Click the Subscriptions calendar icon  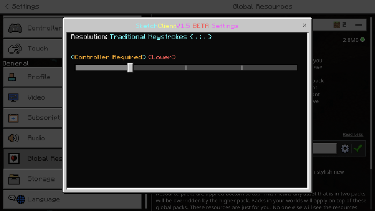(x=13, y=118)
